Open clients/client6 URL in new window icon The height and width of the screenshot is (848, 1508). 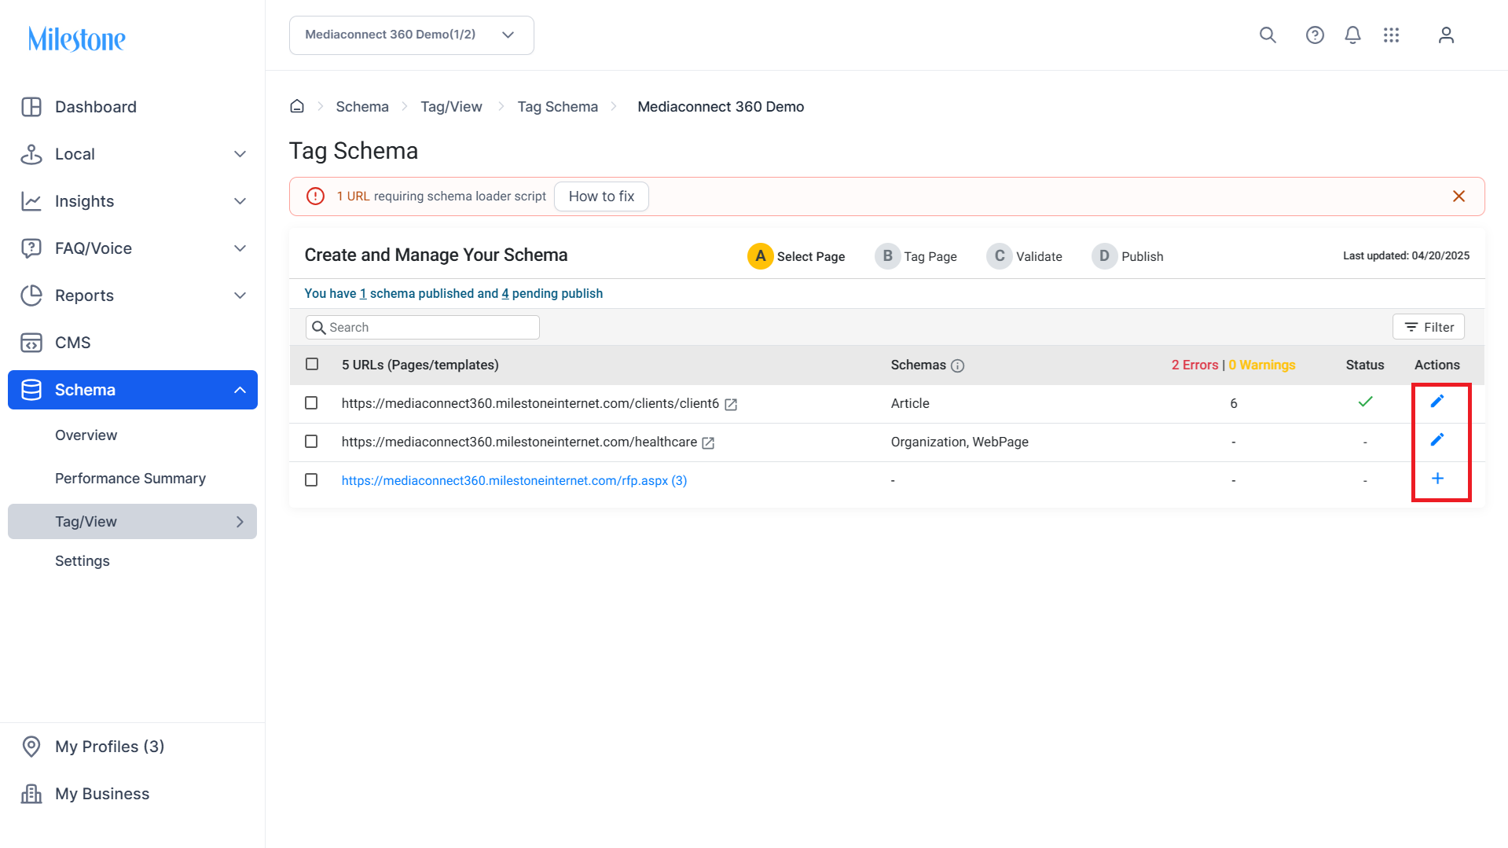731,405
